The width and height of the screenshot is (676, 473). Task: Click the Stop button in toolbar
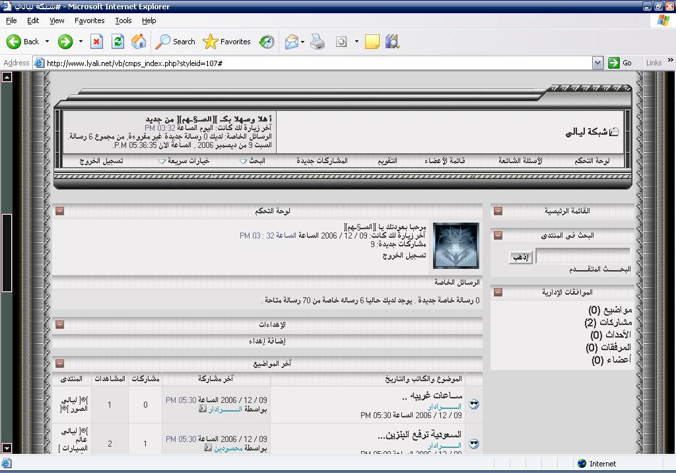coord(96,42)
